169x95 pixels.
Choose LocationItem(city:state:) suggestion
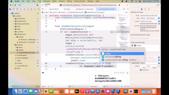(122, 60)
